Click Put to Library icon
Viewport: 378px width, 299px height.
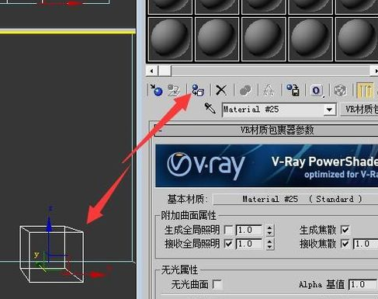293,90
